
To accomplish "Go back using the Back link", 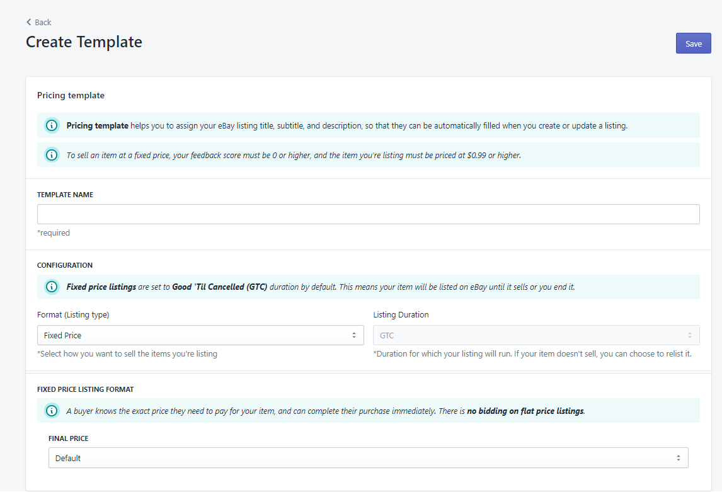I will point(43,22).
